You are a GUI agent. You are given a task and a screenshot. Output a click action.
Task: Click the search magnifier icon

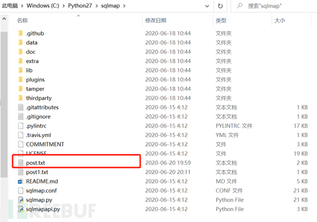tap(239, 6)
